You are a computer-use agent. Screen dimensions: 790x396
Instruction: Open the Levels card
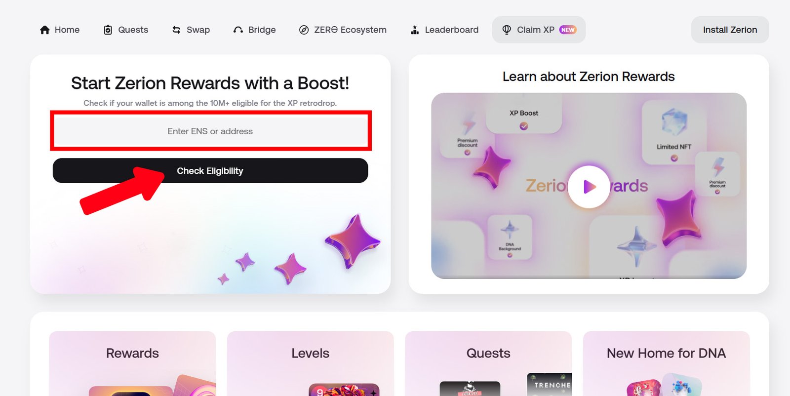[x=311, y=363]
